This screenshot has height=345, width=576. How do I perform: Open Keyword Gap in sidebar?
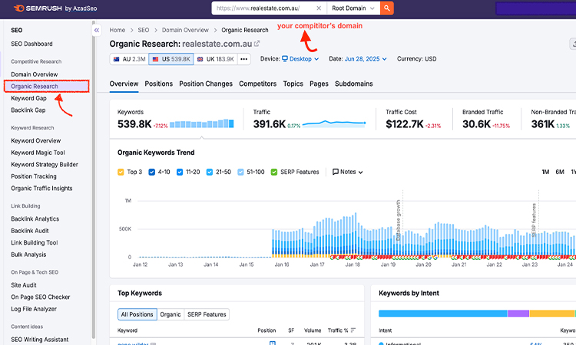tap(28, 98)
